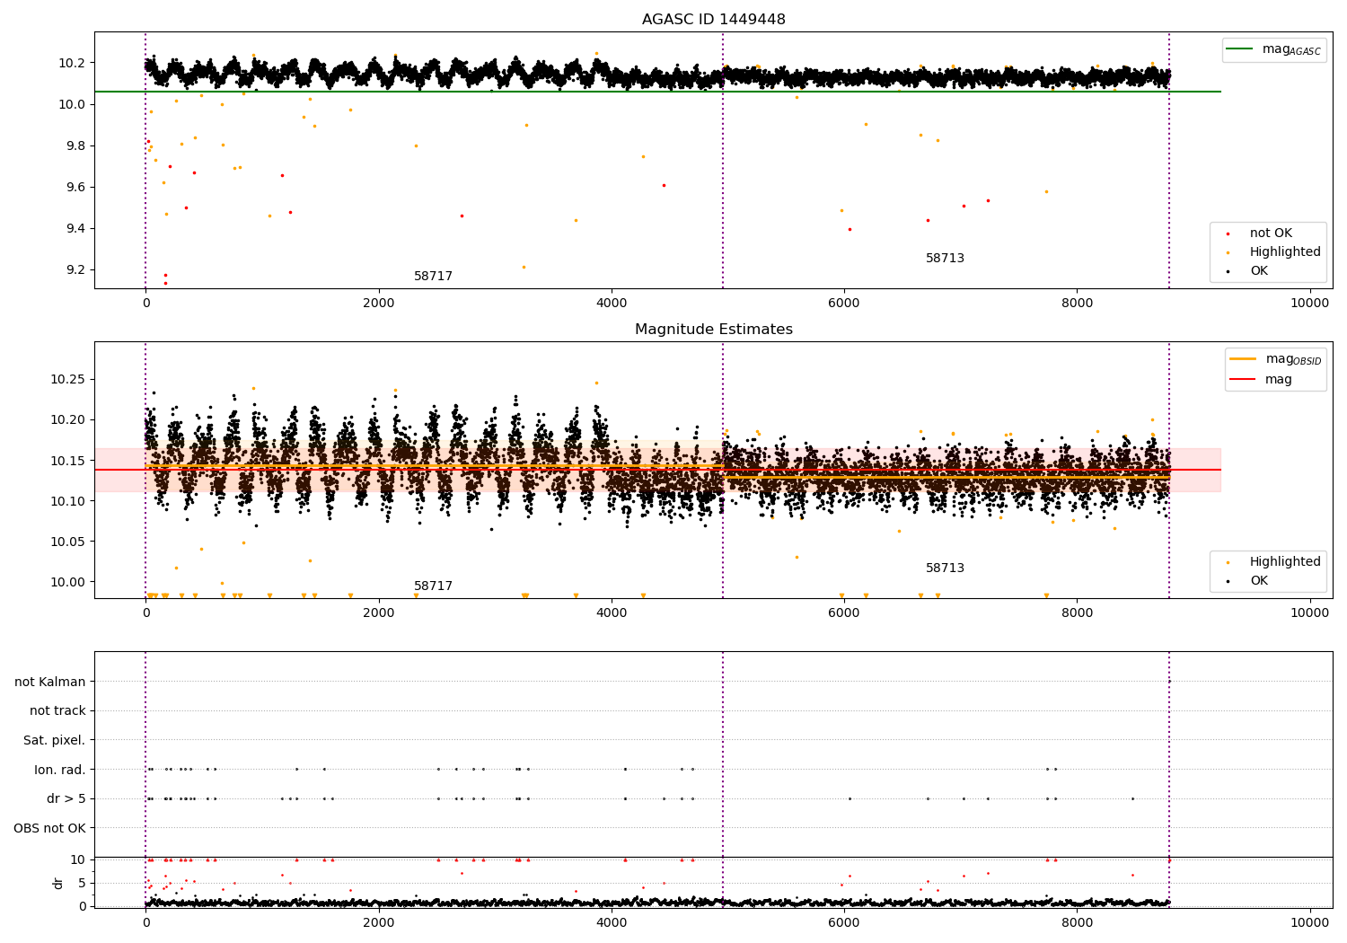Click the orange line sample beside mag OBSID legend

coord(1244,358)
